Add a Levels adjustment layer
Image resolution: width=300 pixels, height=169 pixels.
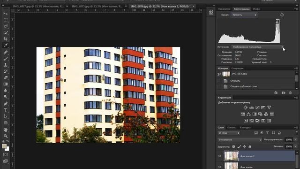click(x=252, y=108)
